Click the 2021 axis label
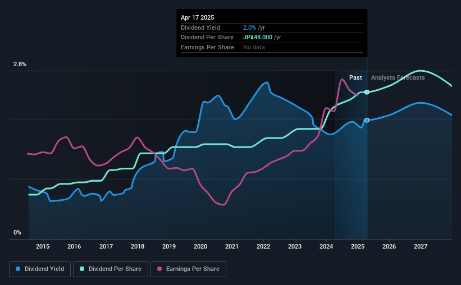 click(232, 246)
